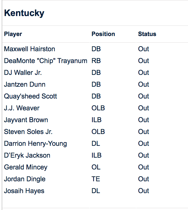Click the Position column header
The width and height of the screenshot is (188, 210).
click(x=103, y=34)
